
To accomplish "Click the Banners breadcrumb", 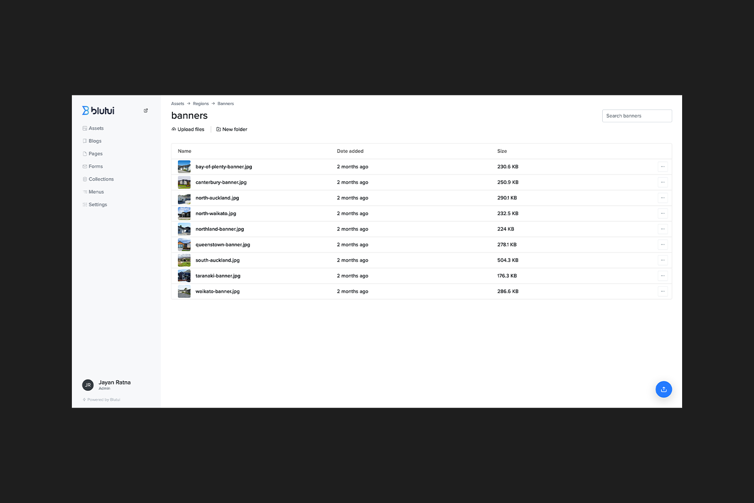I will [226, 104].
